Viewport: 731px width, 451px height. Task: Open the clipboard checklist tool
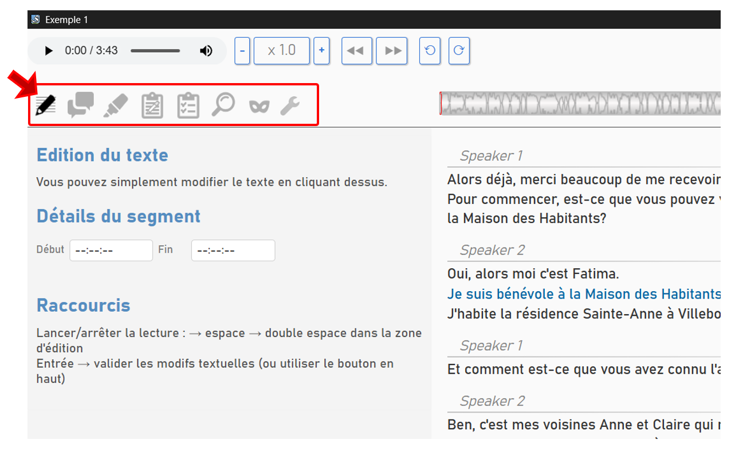click(188, 105)
